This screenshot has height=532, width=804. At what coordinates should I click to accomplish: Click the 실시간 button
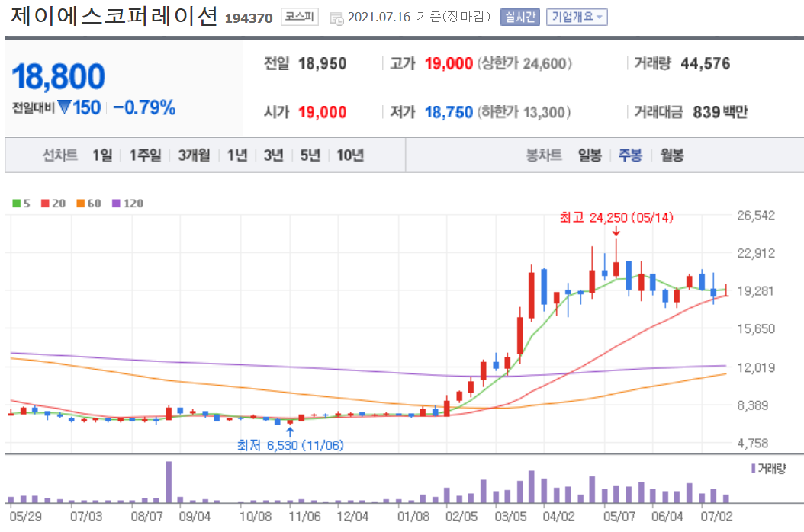click(x=520, y=17)
